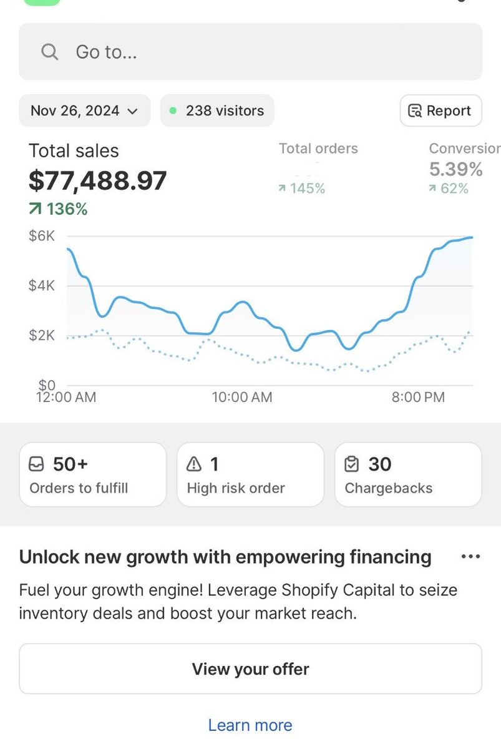Open the Nov 26, 2024 date dropdown
Viewport: 501px width, 749px height.
pos(84,111)
